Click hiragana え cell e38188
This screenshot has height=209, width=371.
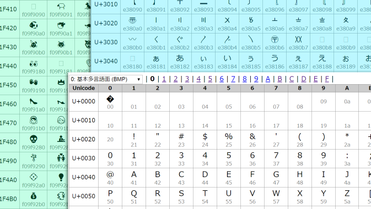coord(322,62)
